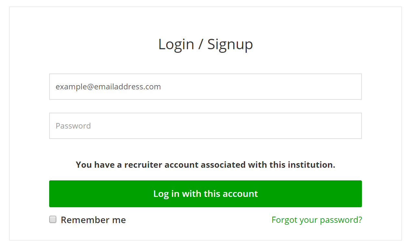Click the recruiter account notice text
The width and height of the screenshot is (413, 249).
[x=205, y=165]
